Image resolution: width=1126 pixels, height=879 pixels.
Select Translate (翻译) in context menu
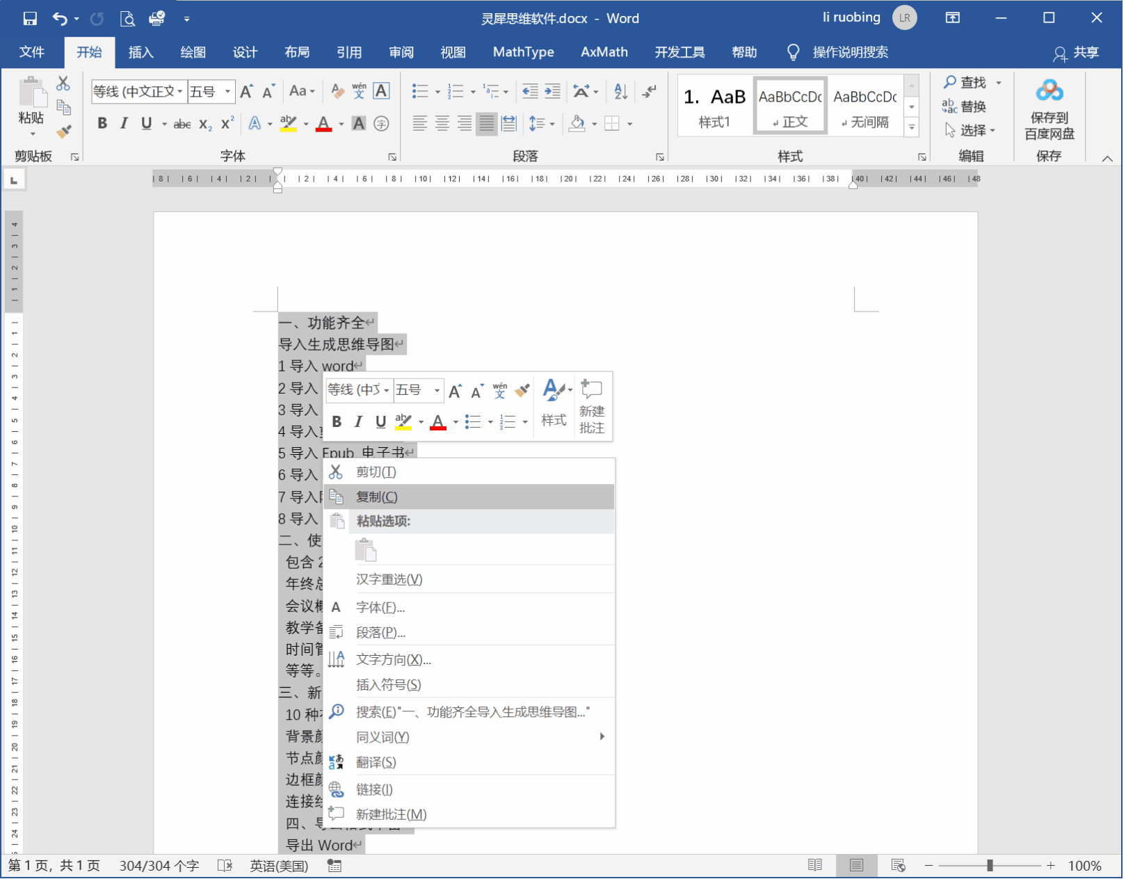[x=470, y=764]
